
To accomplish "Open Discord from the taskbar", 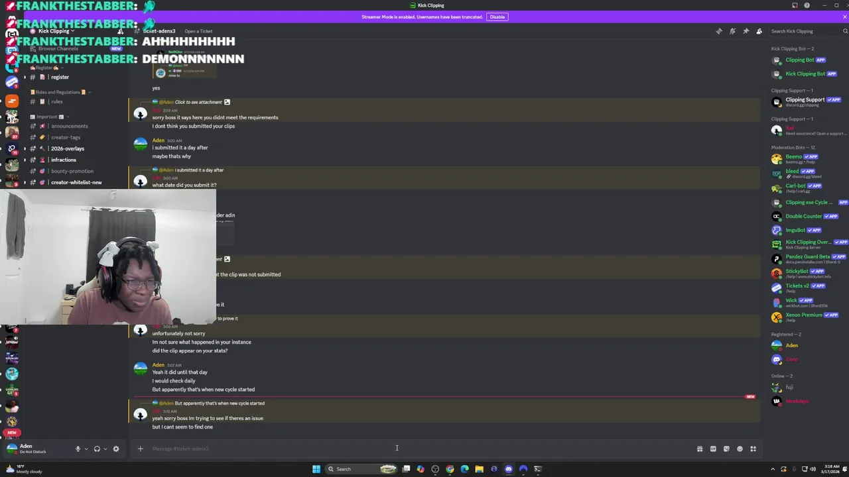I will [508, 469].
